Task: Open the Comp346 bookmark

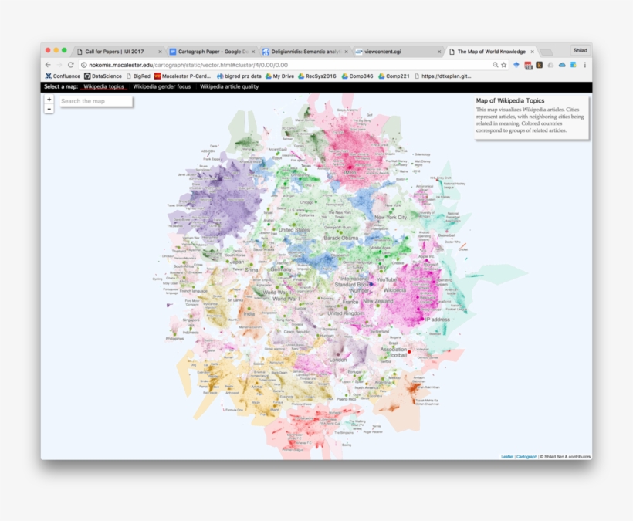Action: 357,76
